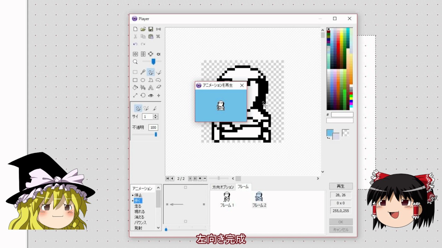Select the rotate tool

(x=143, y=95)
